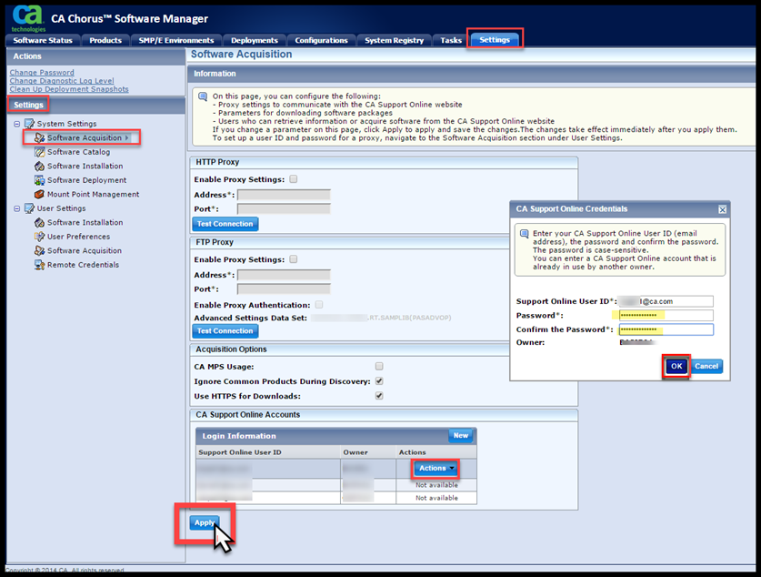The height and width of the screenshot is (577, 761).
Task: Click Clean Up Deployment Snapshots link
Action: [x=69, y=89]
